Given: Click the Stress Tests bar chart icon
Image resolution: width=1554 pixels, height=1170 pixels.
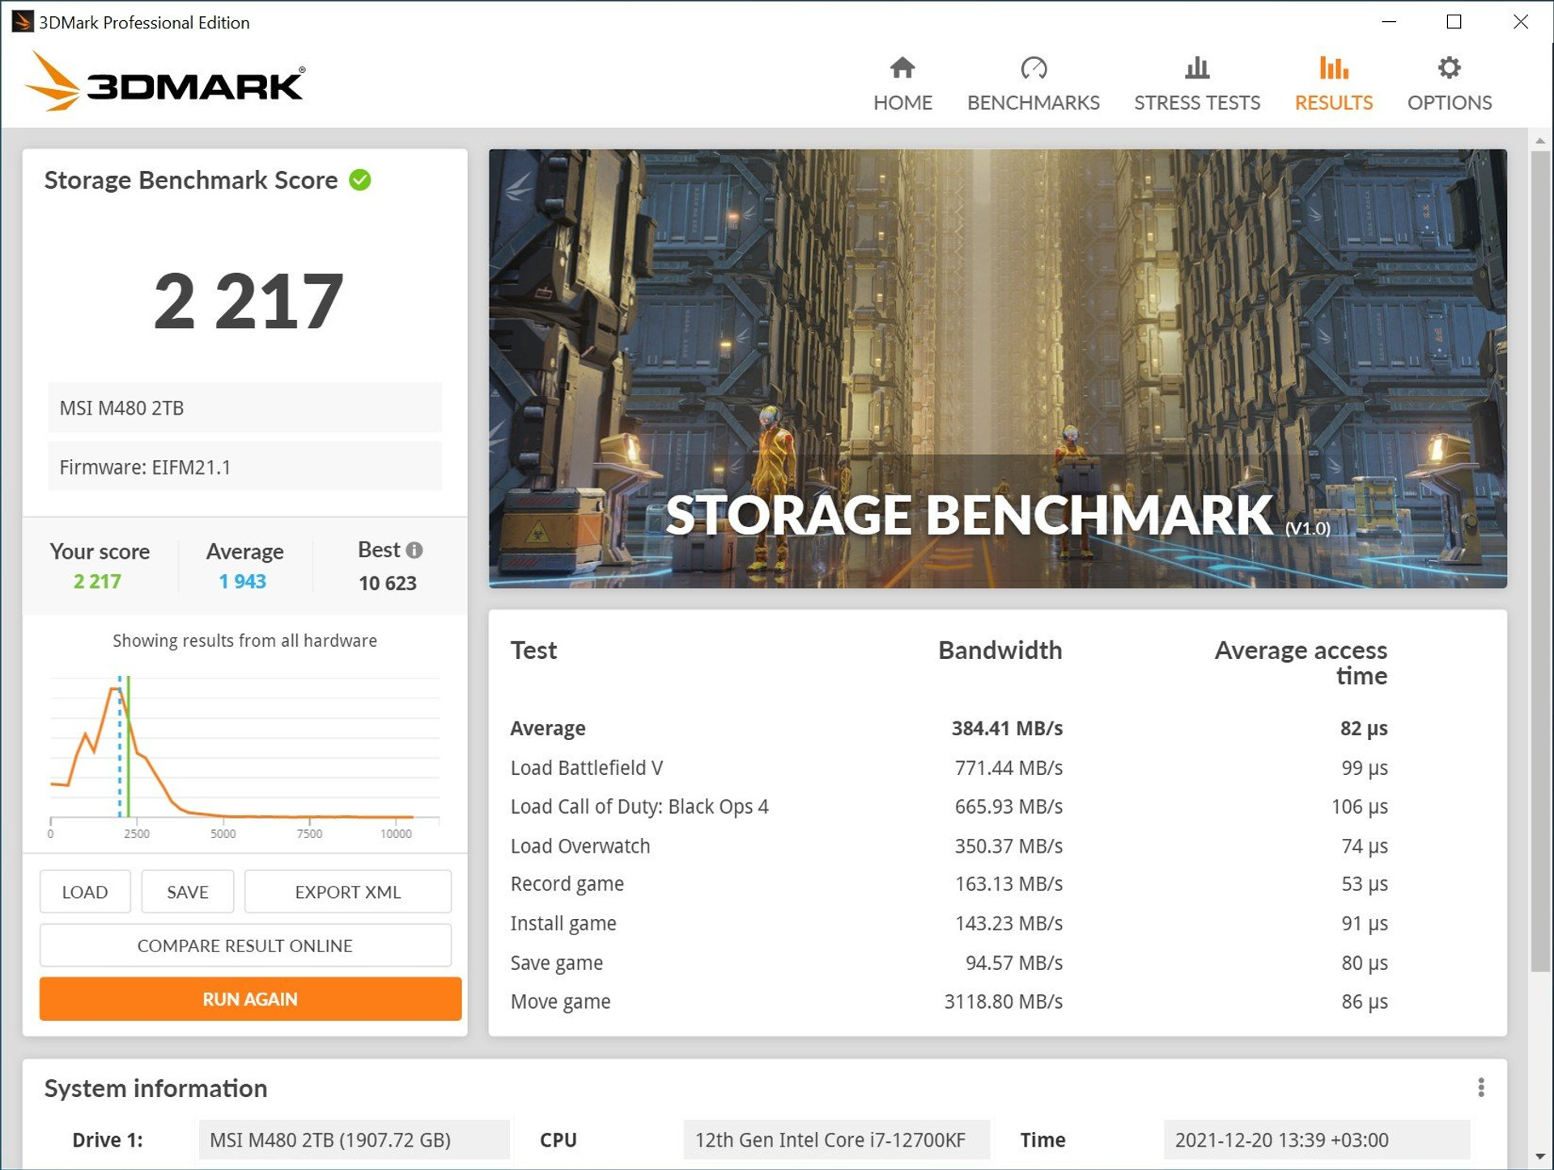Looking at the screenshot, I should [x=1197, y=67].
